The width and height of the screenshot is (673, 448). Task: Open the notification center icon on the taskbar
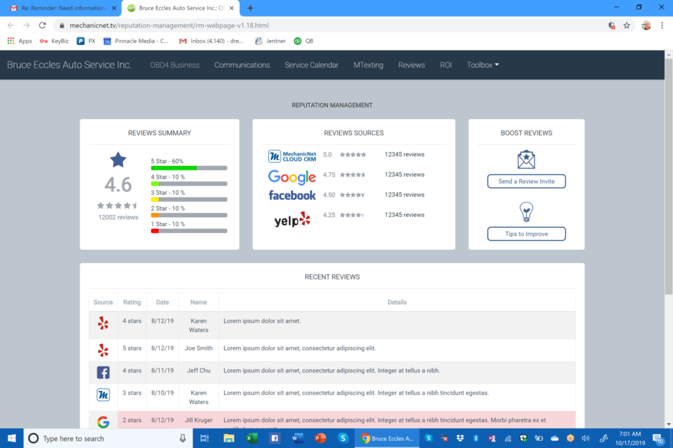[x=658, y=438]
